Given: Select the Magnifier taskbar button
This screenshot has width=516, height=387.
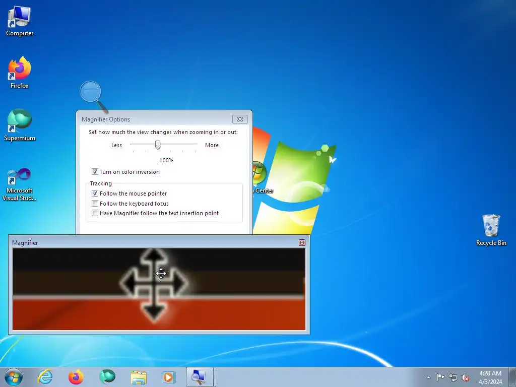Looking at the screenshot, I should pos(201,377).
